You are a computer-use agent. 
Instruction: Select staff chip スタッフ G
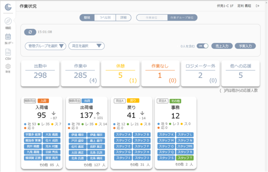pyautogui.click(x=123, y=152)
